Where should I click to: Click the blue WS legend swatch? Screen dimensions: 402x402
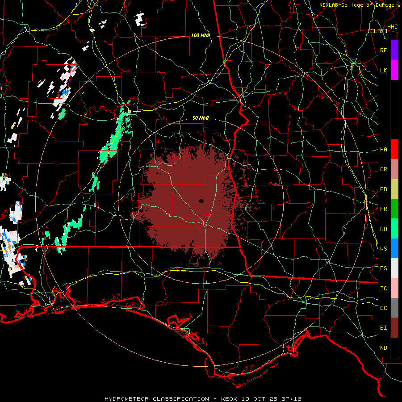[394, 248]
